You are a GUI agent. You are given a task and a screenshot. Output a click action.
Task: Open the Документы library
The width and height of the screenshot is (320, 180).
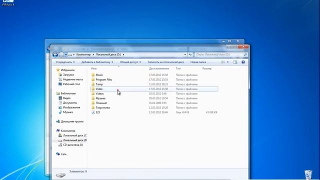pos(70,103)
